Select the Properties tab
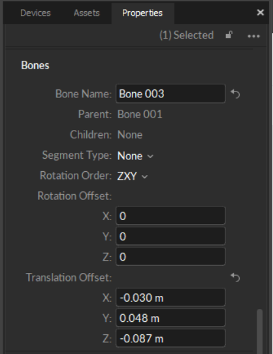The image size is (273, 354). click(x=142, y=13)
